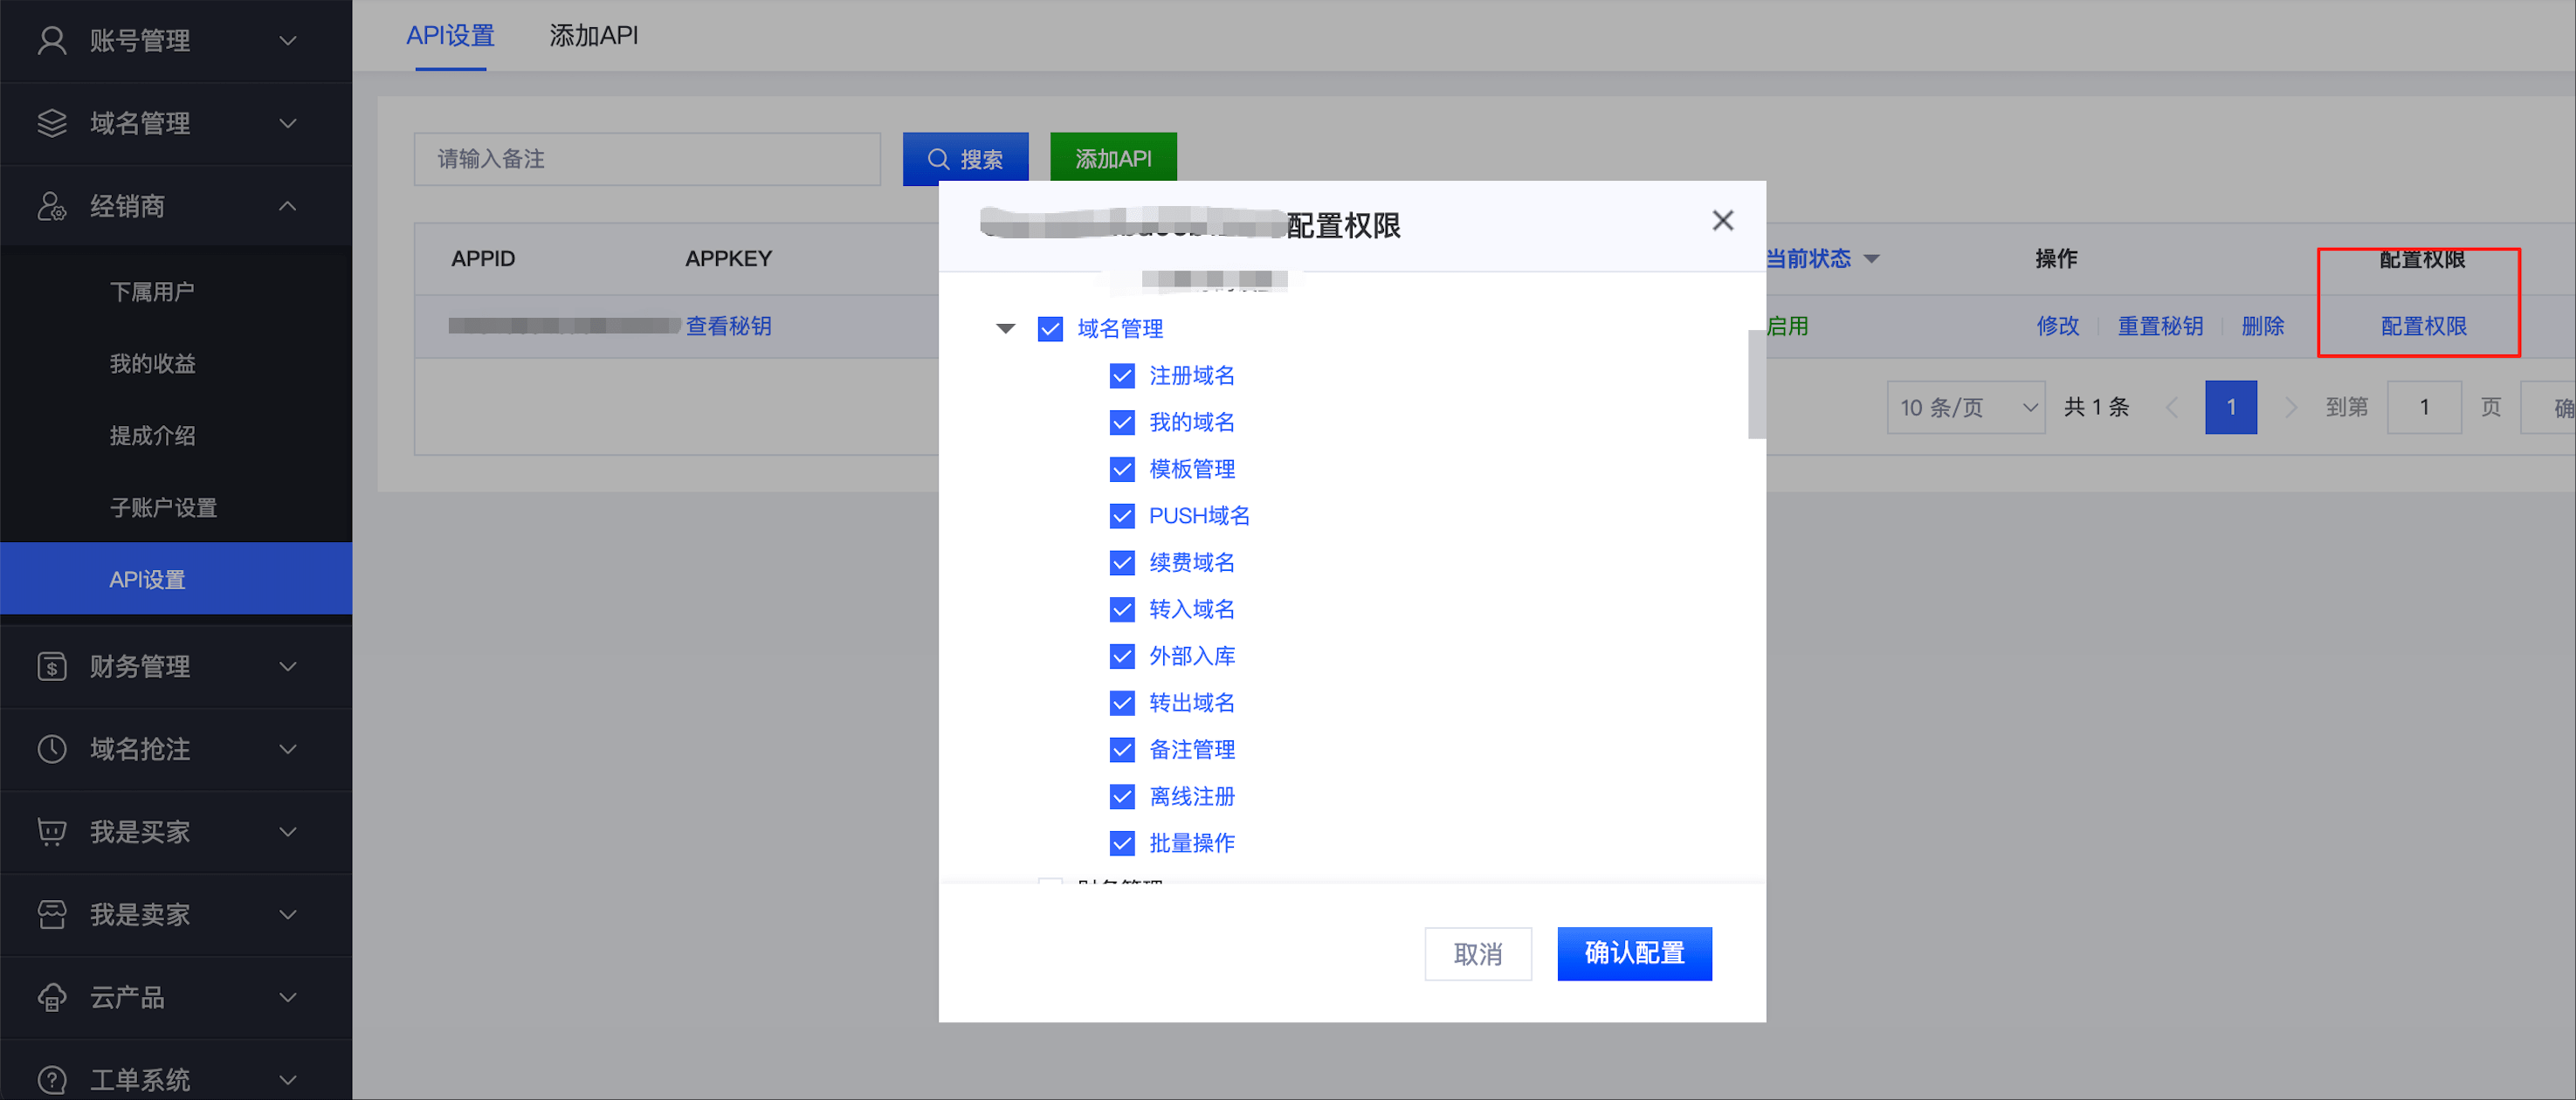Click the finance management dollar icon
The image size is (2576, 1100).
pos(52,666)
